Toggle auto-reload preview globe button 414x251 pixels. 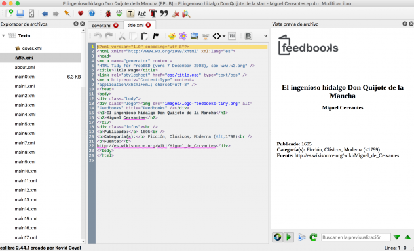(278, 237)
